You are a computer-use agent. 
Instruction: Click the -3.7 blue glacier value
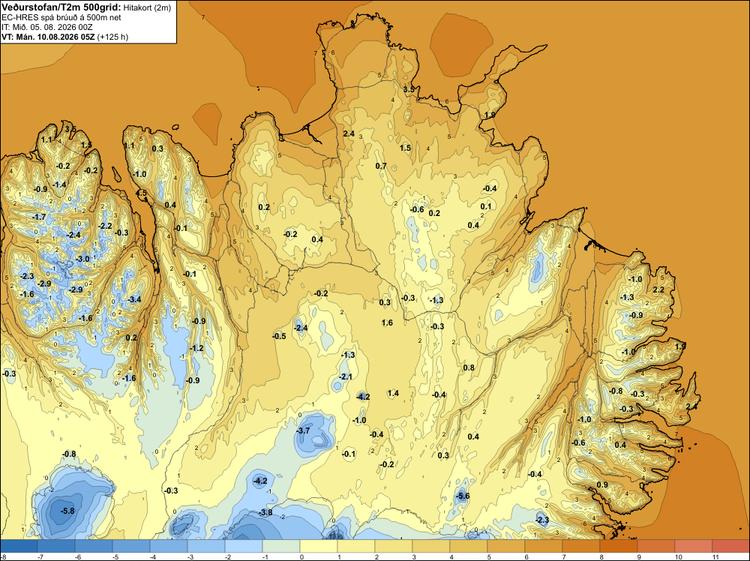tap(303, 430)
